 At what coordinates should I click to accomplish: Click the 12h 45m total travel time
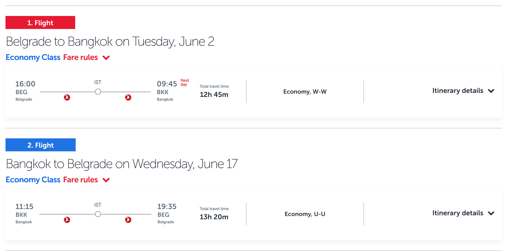(214, 95)
